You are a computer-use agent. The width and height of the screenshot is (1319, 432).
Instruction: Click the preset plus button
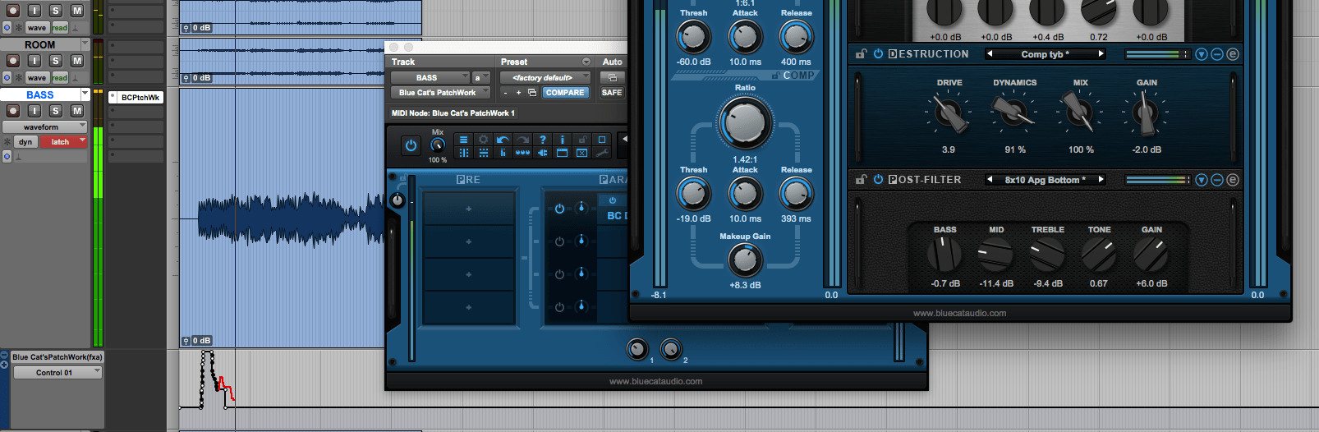tap(518, 93)
